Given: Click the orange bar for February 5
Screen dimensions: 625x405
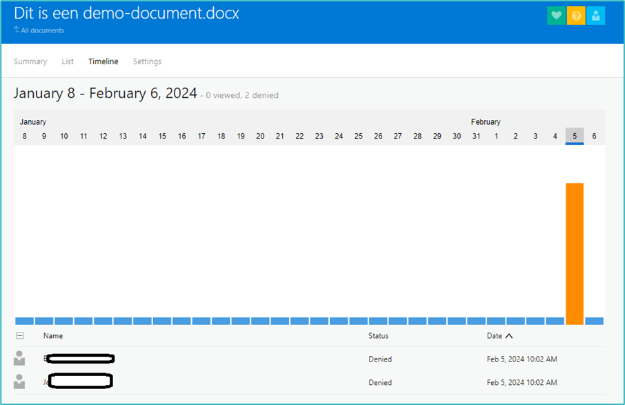Looking at the screenshot, I should point(575,253).
